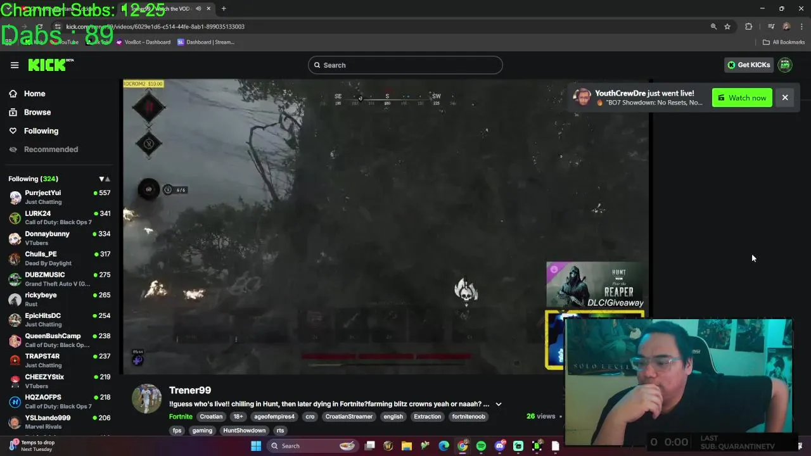Image resolution: width=811 pixels, height=456 pixels.
Task: Click the Get KICKs button
Action: (x=748, y=65)
